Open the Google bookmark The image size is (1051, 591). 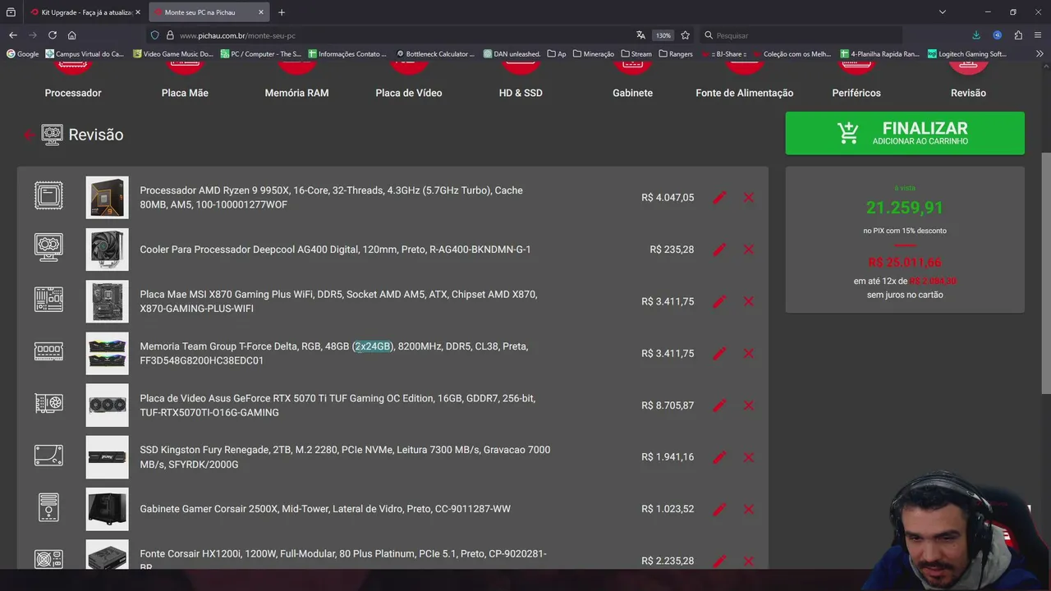[x=23, y=54]
